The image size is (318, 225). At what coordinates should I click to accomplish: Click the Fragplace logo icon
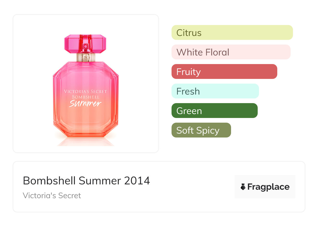[x=243, y=187]
